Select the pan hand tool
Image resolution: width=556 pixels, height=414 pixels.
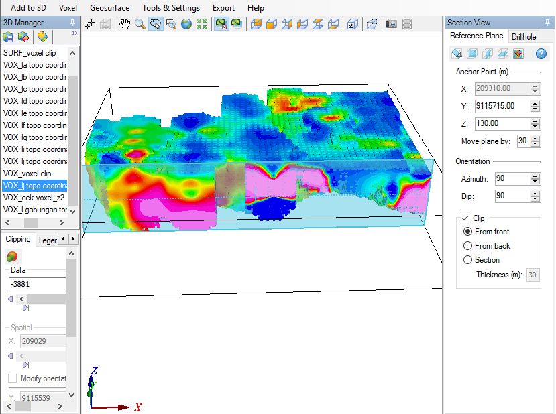click(125, 24)
